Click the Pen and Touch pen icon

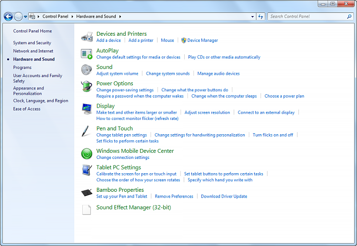pyautogui.click(x=85, y=131)
